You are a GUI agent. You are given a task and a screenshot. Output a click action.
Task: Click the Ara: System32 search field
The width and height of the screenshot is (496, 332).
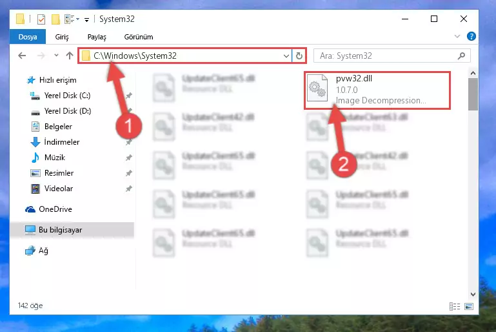click(x=392, y=56)
